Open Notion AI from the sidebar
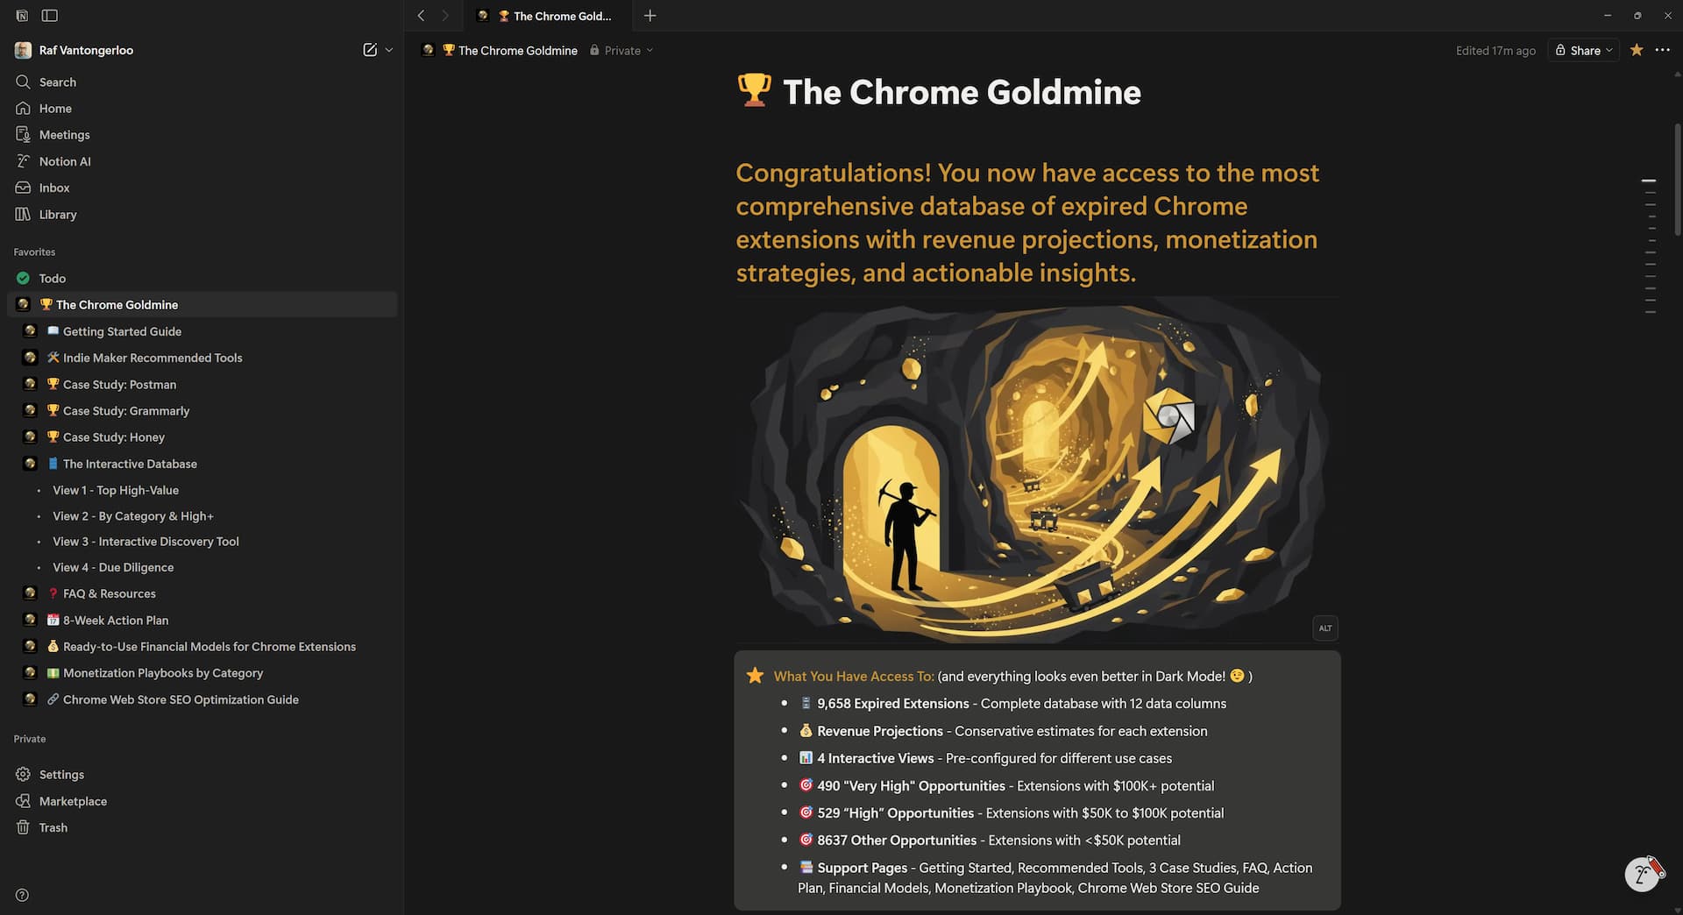The image size is (1683, 915). point(65,160)
